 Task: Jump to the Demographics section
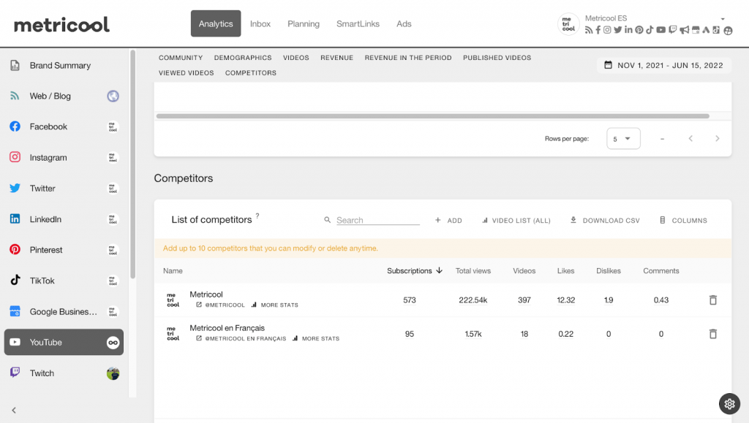(x=243, y=58)
